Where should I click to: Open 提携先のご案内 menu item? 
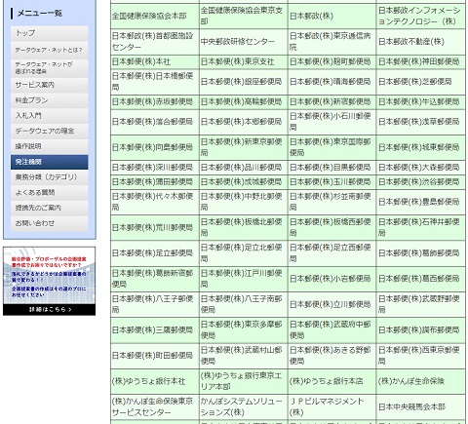click(49, 208)
